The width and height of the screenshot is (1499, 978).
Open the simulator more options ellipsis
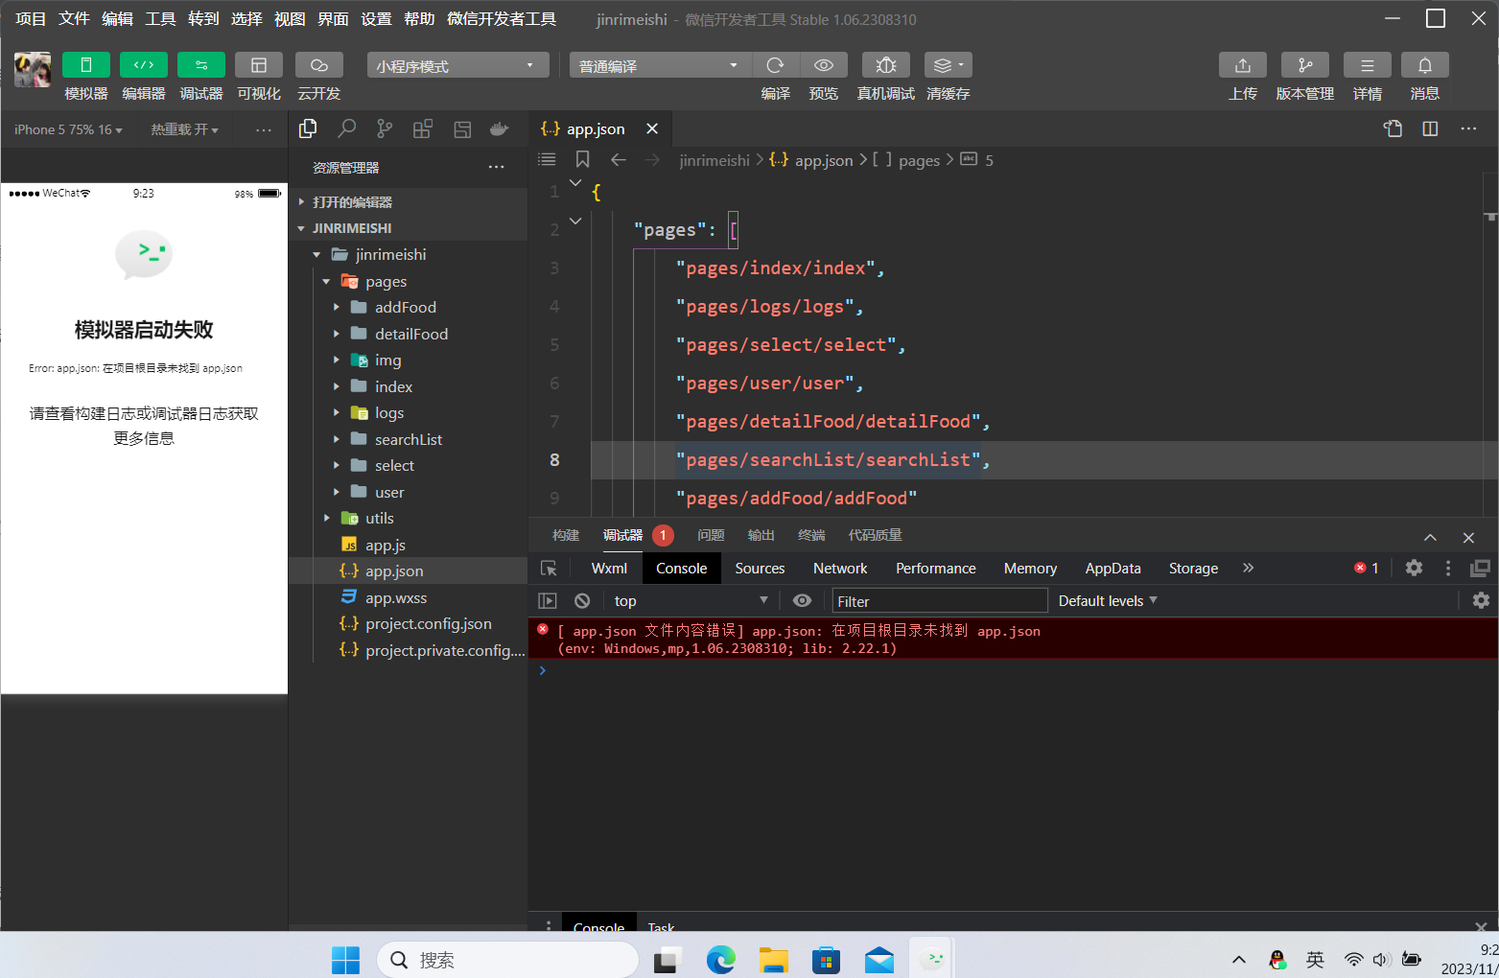(x=264, y=129)
